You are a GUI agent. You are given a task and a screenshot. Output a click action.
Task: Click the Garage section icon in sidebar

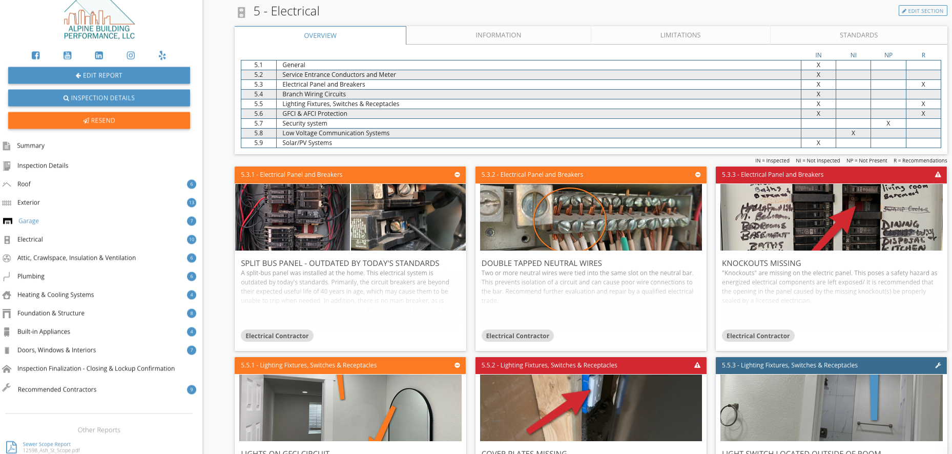pos(7,221)
